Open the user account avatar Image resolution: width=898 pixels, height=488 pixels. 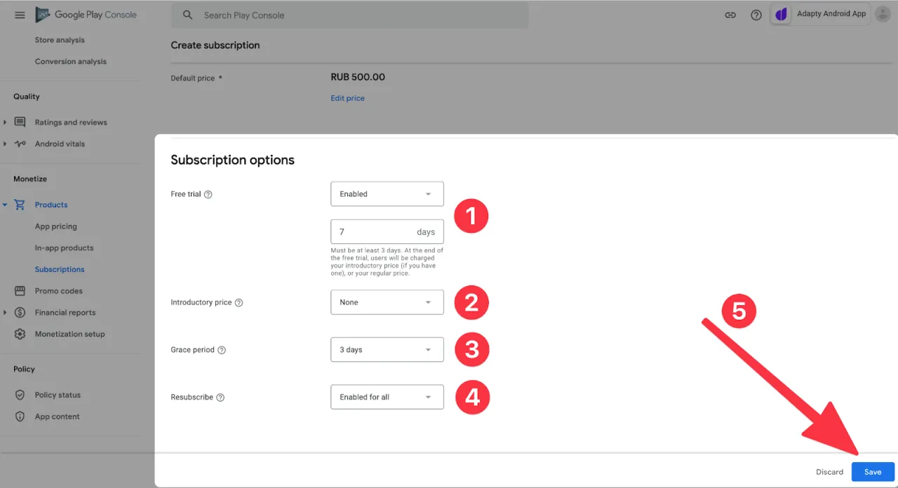point(883,15)
